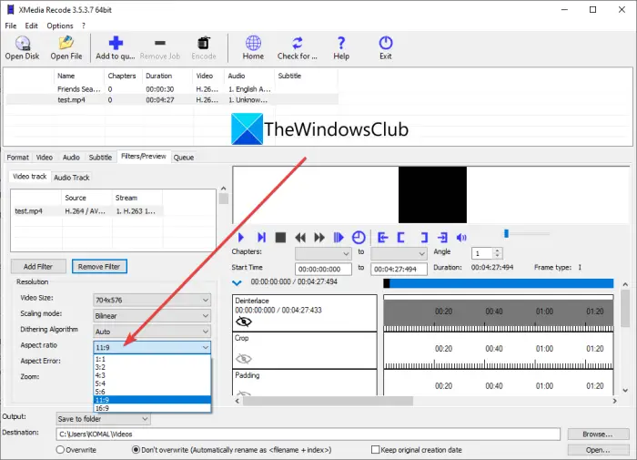
Task: Switch to the Format tab
Action: pos(18,158)
